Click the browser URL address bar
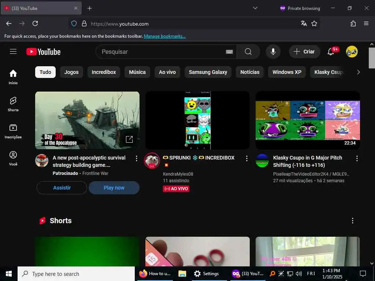The width and height of the screenshot is (375, 281). coord(194,24)
